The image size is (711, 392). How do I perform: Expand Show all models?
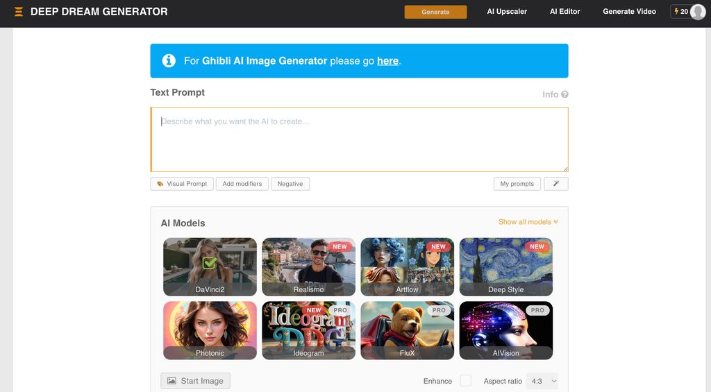coord(528,222)
